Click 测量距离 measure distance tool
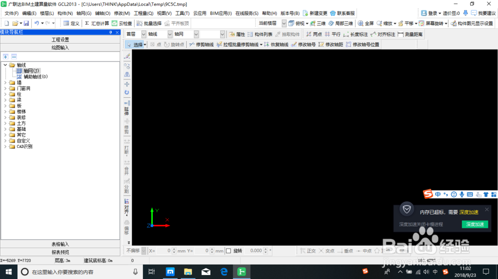The width and height of the screenshot is (498, 279). point(410,35)
